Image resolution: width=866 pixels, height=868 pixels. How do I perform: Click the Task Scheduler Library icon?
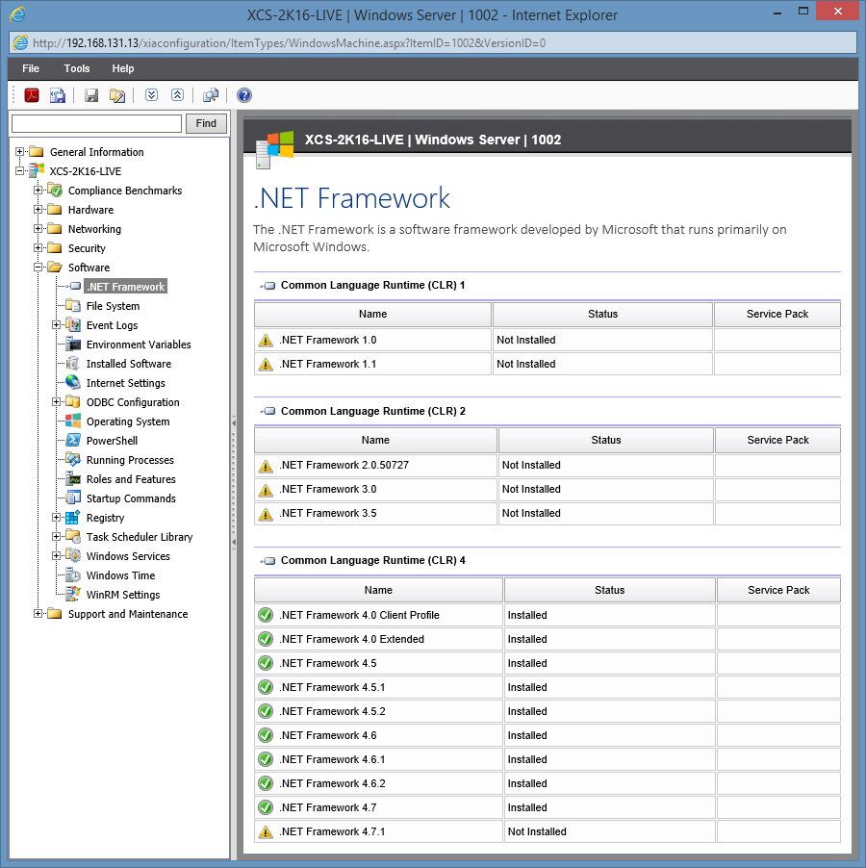73,536
